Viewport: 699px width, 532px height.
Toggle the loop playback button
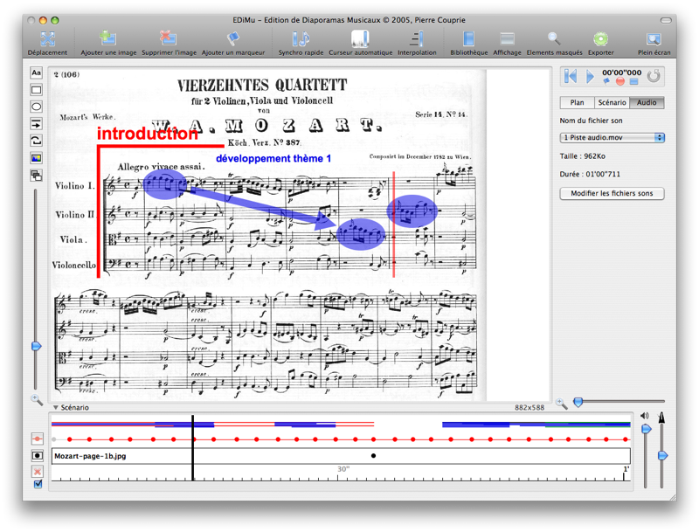pos(654,76)
